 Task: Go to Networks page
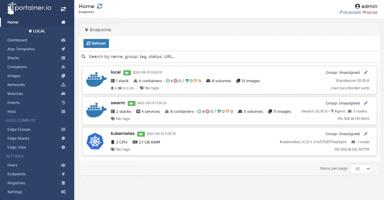coord(16,85)
